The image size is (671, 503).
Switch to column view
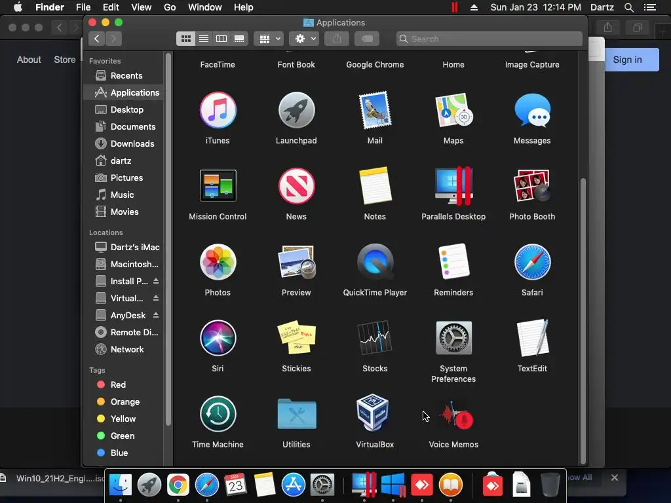tap(221, 39)
